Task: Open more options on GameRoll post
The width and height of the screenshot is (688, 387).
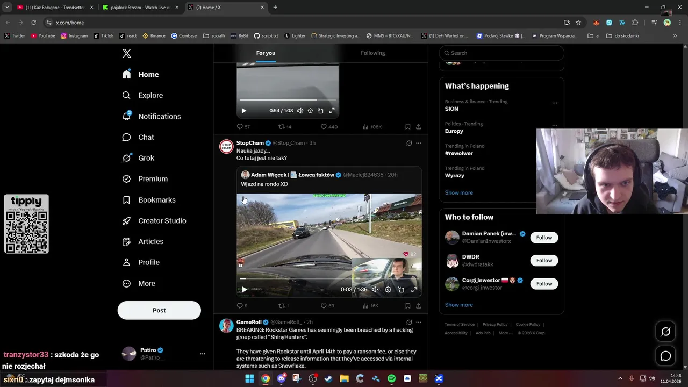Action: point(419,322)
